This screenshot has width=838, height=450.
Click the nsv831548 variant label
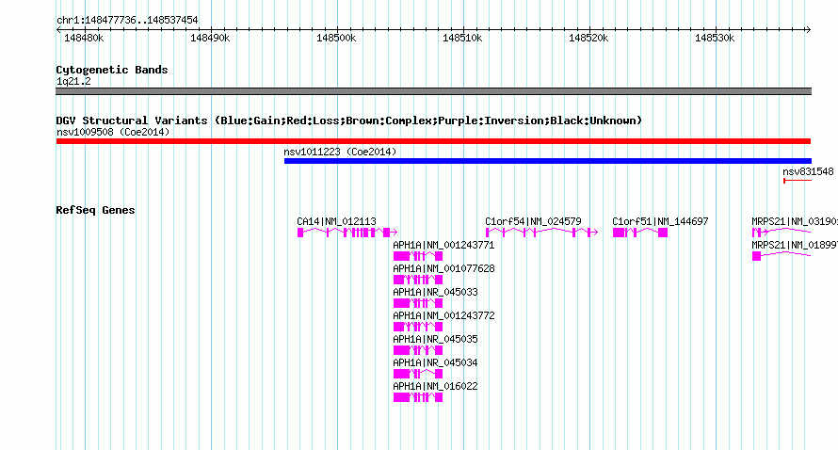(808, 171)
